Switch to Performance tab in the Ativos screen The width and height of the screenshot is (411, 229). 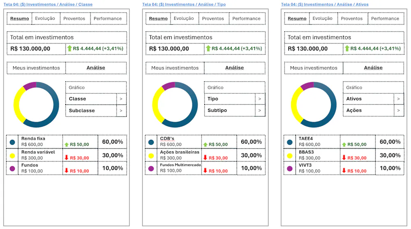385,19
